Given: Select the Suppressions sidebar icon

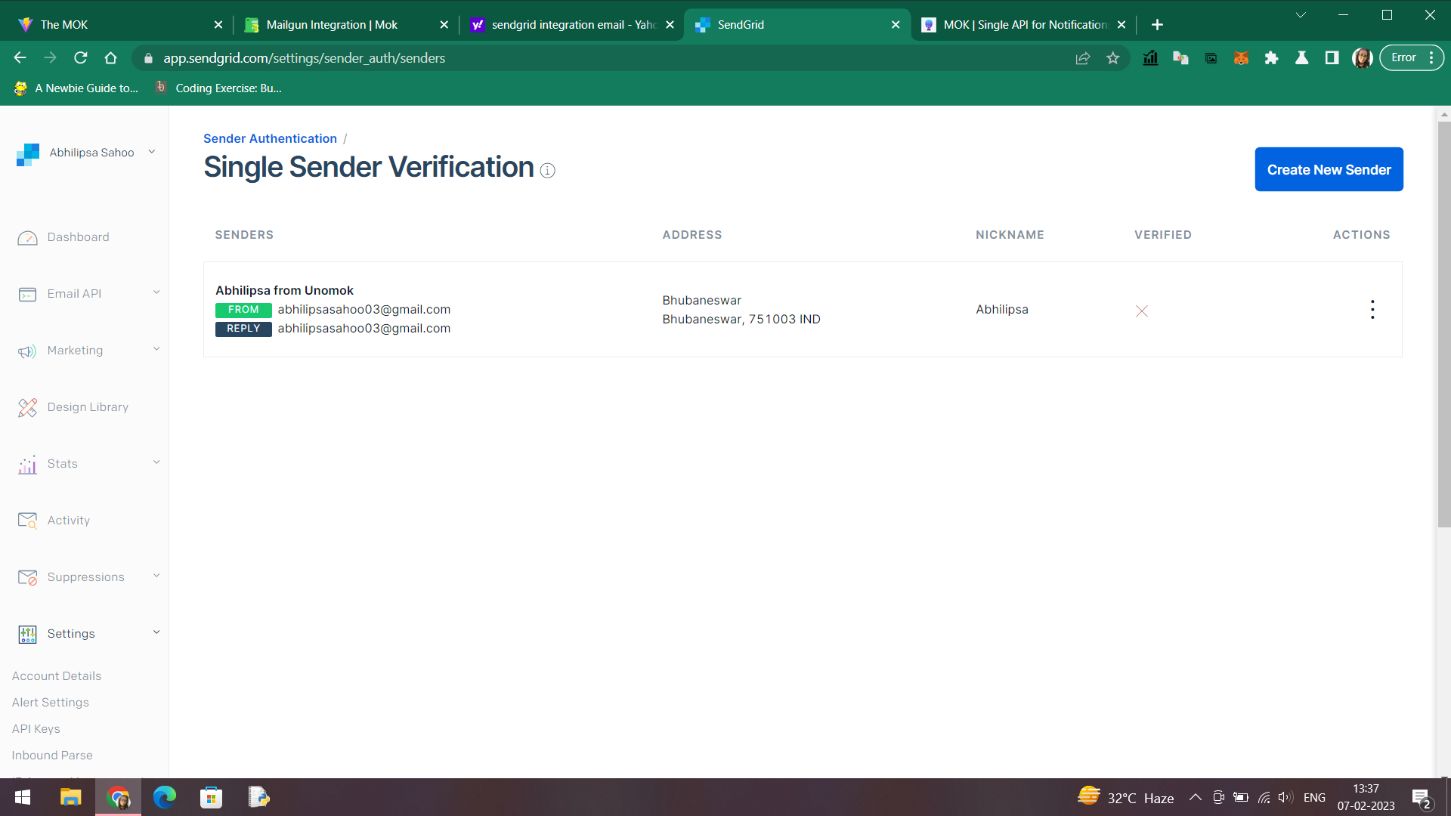Looking at the screenshot, I should point(28,577).
